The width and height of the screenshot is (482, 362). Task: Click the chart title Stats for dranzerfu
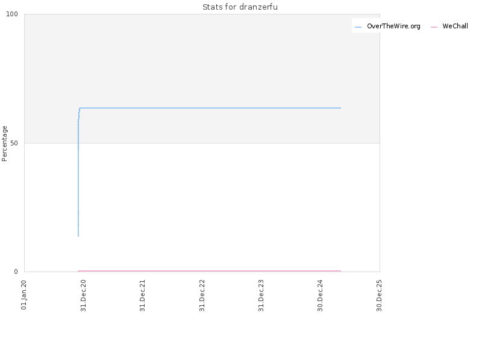(x=240, y=7)
